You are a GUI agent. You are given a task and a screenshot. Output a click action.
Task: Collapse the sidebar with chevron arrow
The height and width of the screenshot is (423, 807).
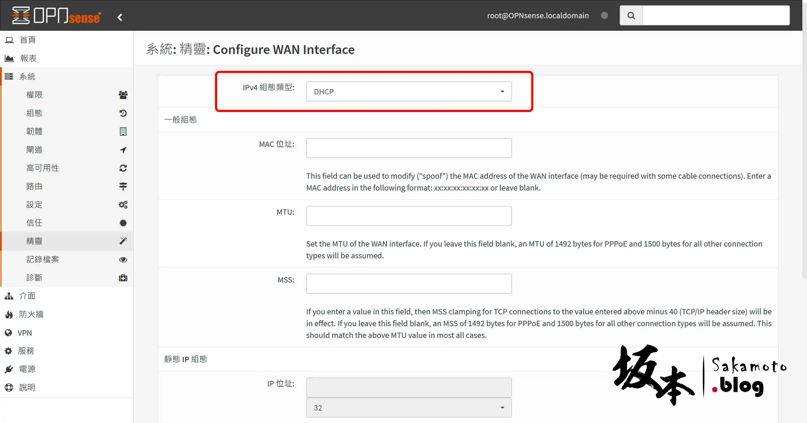pos(120,17)
